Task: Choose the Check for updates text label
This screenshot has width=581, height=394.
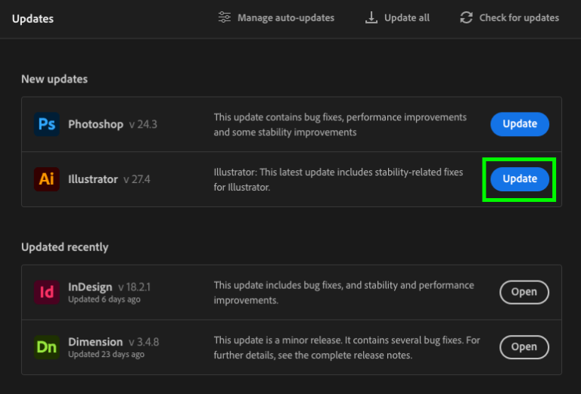Action: coord(519,17)
